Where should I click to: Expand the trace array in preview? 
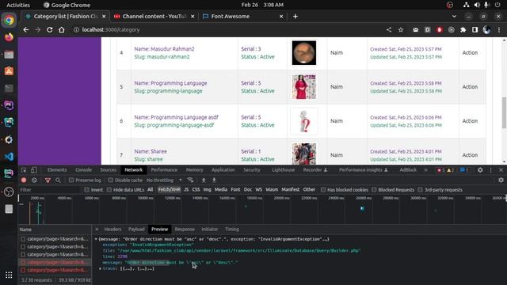click(x=101, y=268)
